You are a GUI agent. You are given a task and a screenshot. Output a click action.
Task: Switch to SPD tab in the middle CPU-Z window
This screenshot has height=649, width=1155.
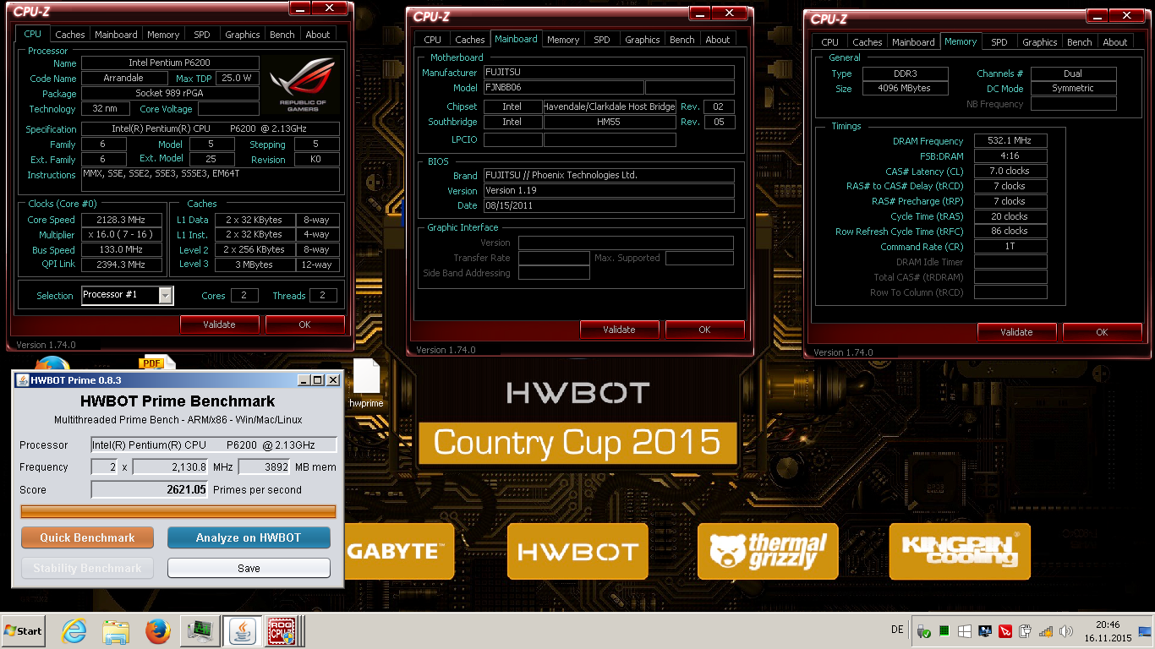(x=602, y=40)
